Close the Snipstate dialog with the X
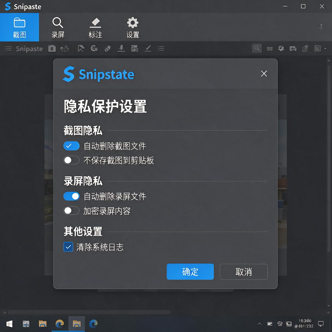 tap(264, 74)
